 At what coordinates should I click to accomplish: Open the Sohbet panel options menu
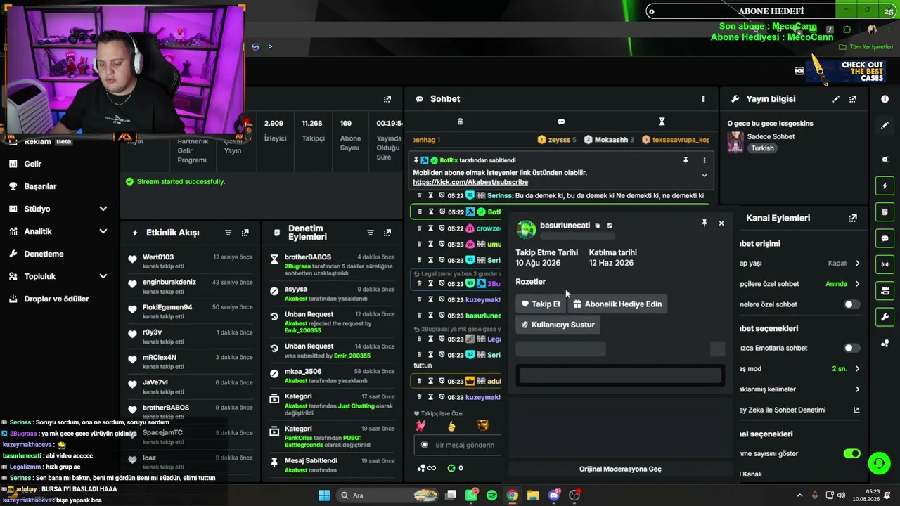[x=702, y=99]
